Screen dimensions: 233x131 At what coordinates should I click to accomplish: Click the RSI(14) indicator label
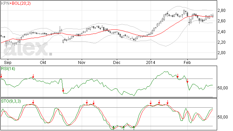click(x=8, y=69)
